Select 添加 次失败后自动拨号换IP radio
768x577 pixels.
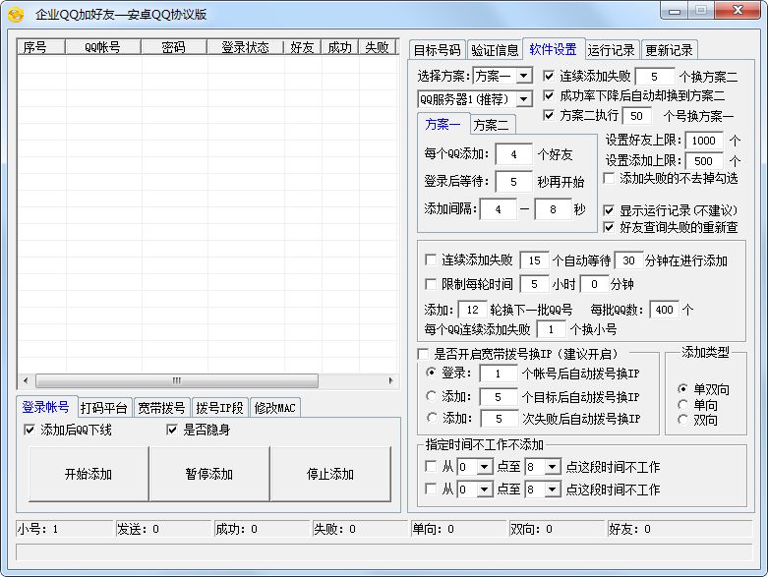tap(432, 418)
